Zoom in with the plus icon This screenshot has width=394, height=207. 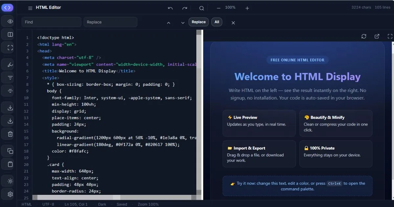247,8
